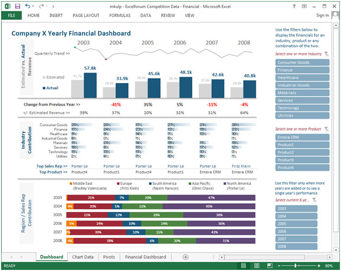Select Product4 slicer button
341x271 pixels.
click(x=302, y=167)
